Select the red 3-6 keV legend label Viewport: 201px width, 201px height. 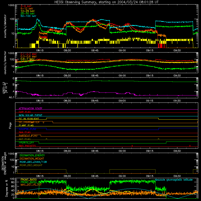point(26,6)
